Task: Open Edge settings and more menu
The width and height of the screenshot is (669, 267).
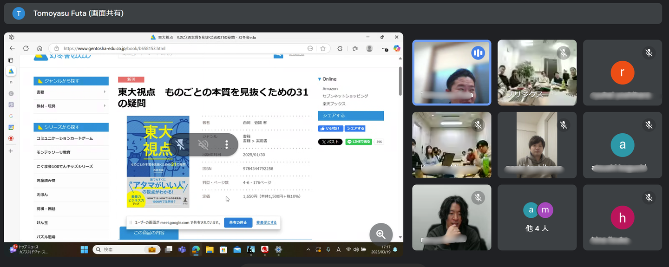Action: (x=384, y=48)
